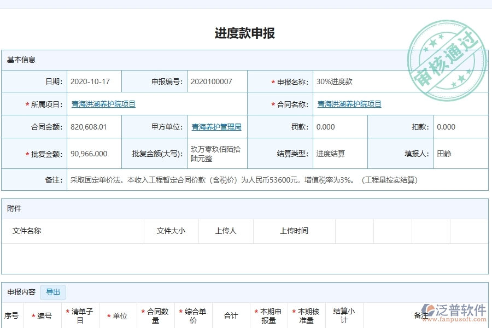Image resolution: width=492 pixels, height=328 pixels.
Task: Select the 上传人 column header
Action: [225, 231]
